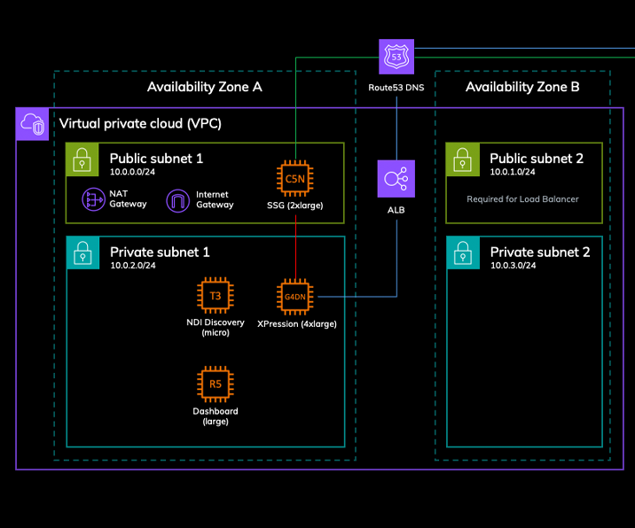Select Private subnet 2 lock icon
This screenshot has width=635, height=528.
point(463,253)
